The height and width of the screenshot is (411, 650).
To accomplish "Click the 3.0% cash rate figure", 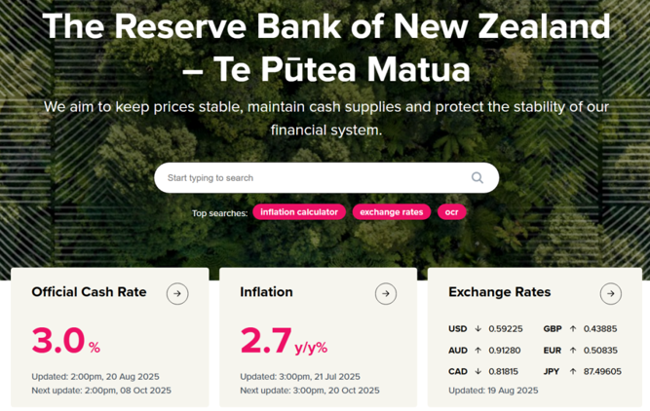I will point(66,341).
